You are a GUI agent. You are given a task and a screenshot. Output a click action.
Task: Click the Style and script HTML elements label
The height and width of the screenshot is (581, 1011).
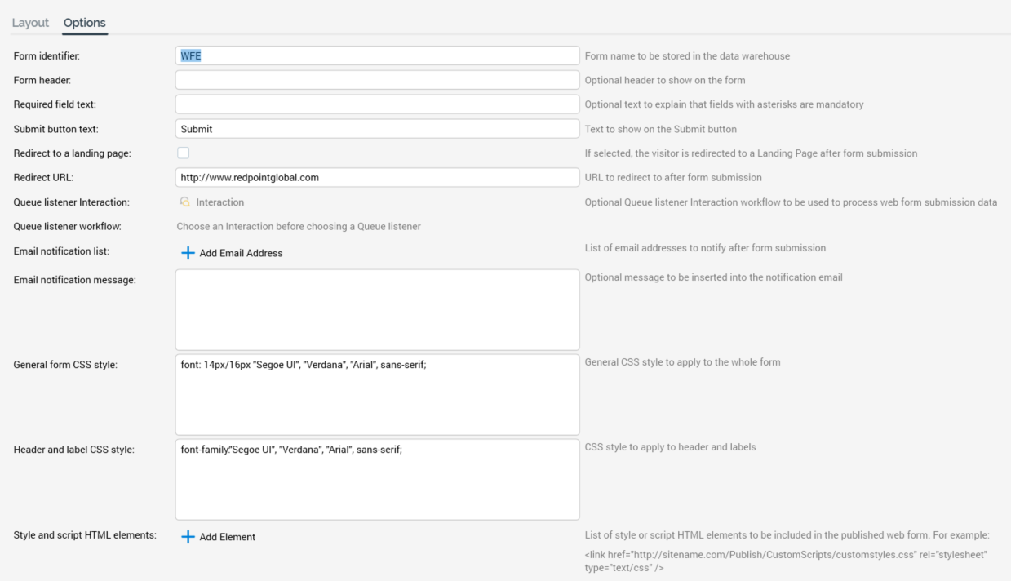(85, 535)
